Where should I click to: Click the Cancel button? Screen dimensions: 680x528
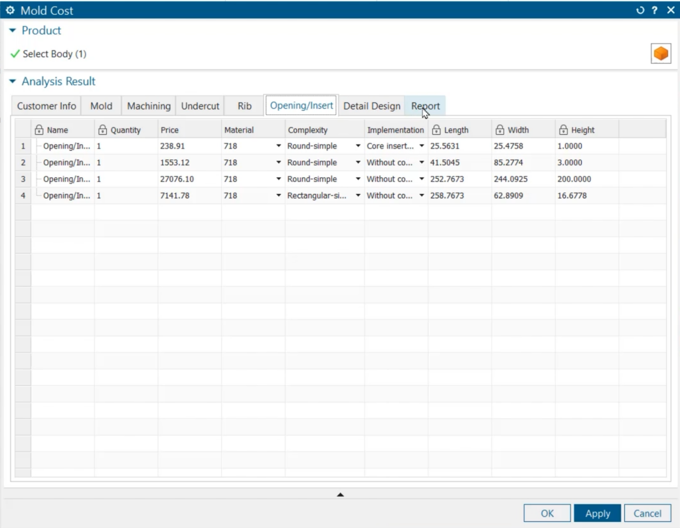pos(647,513)
